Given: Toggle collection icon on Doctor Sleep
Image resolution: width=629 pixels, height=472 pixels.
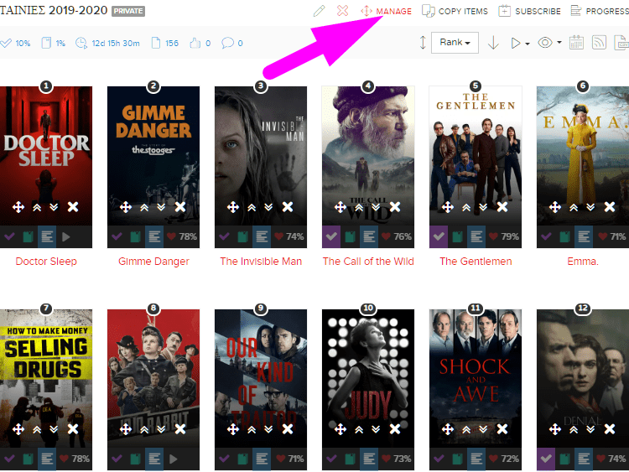Looking at the screenshot, I should point(28,236).
